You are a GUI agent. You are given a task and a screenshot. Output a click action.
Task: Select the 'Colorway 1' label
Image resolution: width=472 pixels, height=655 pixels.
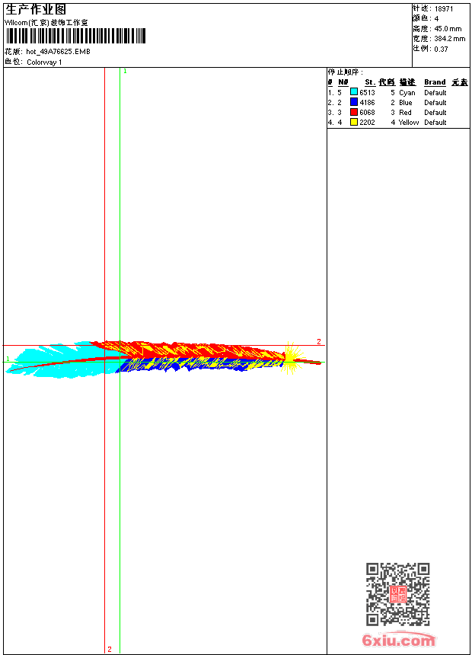pyautogui.click(x=44, y=62)
